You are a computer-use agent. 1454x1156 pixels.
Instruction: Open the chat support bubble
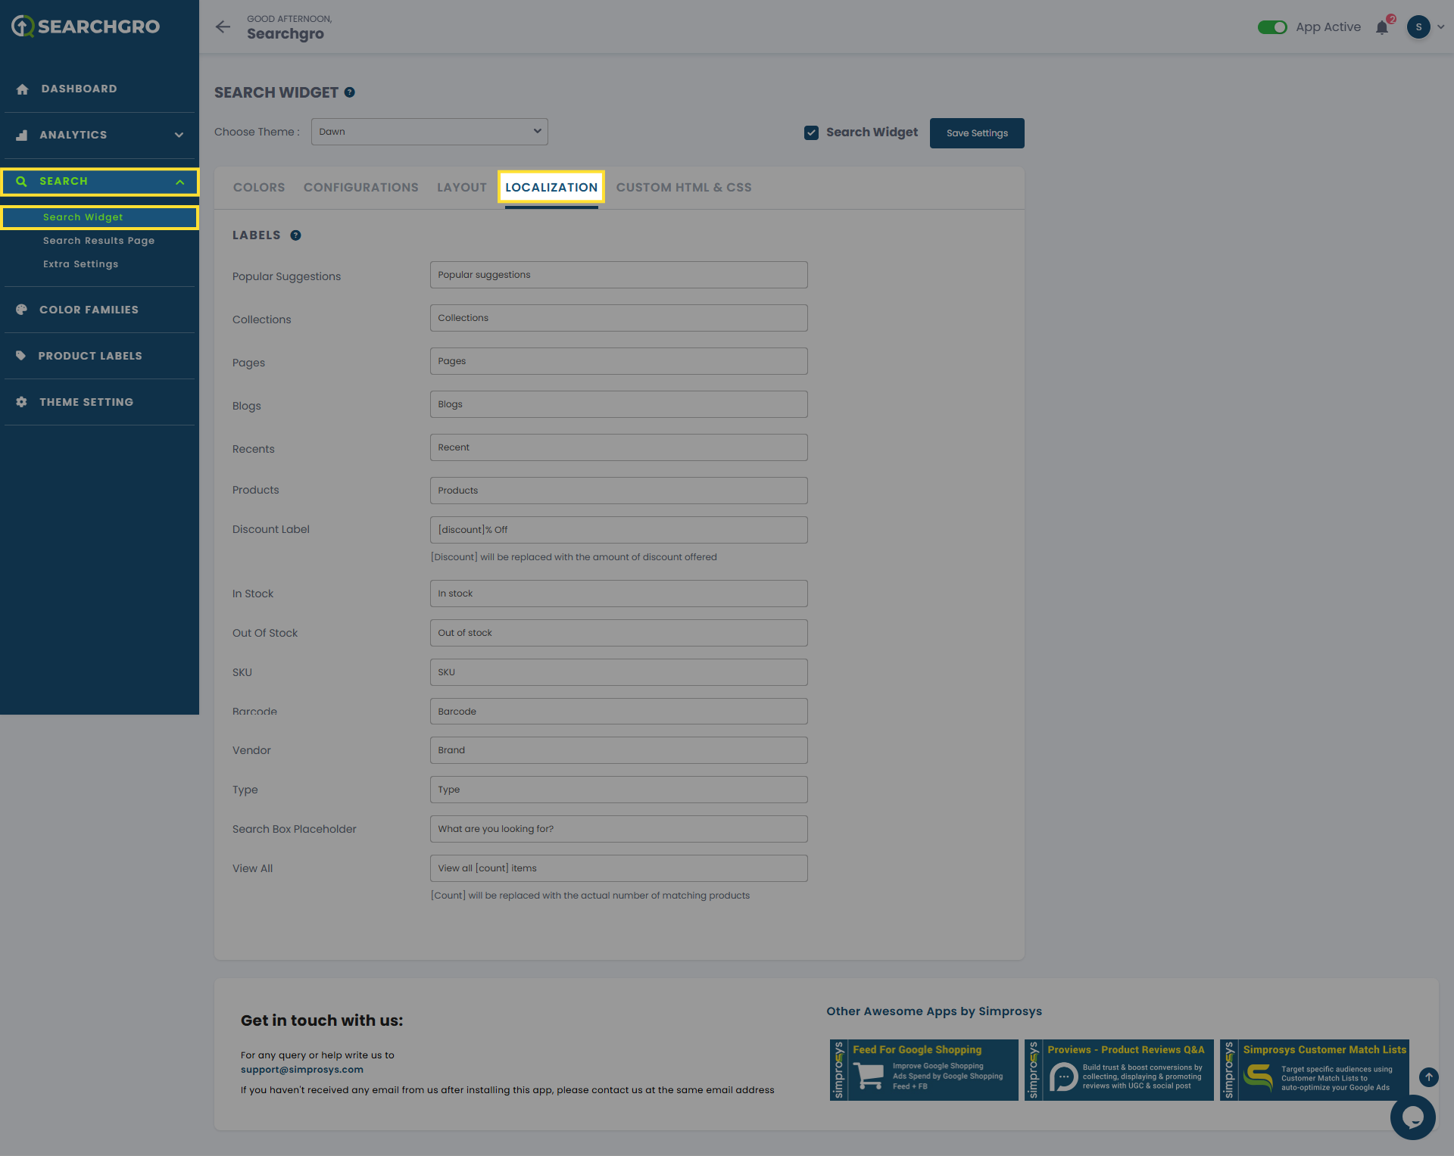(1412, 1117)
